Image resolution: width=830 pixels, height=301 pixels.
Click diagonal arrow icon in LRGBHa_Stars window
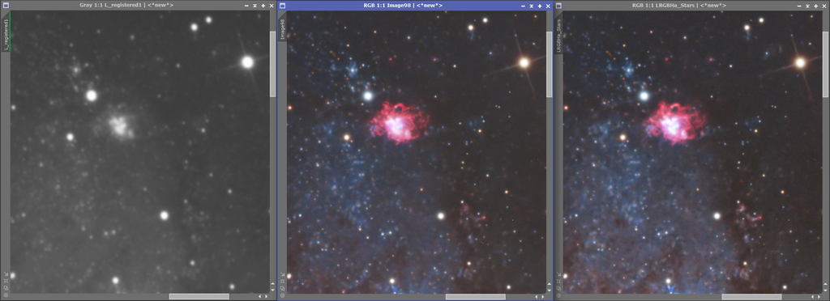(558, 273)
